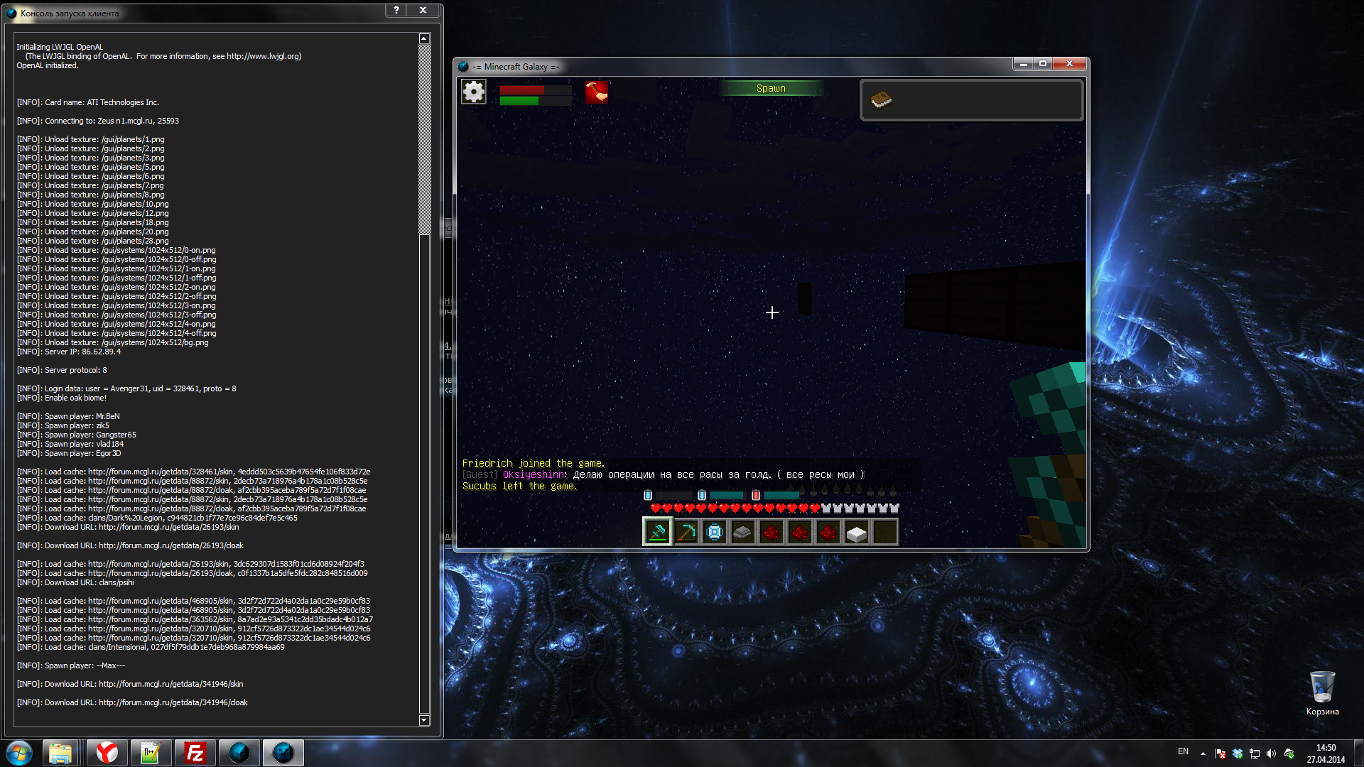The height and width of the screenshot is (767, 1364).
Task: Click the green stamina bar below the health bar
Action: coord(536,101)
